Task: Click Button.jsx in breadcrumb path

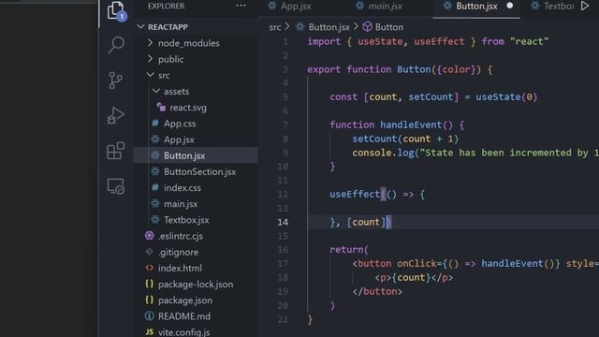Action: click(x=329, y=27)
